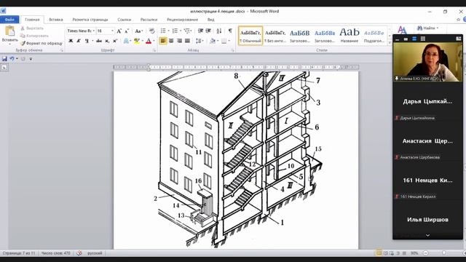Click the Cut (Вырезать) command
466x262 pixels.
click(x=32, y=28)
